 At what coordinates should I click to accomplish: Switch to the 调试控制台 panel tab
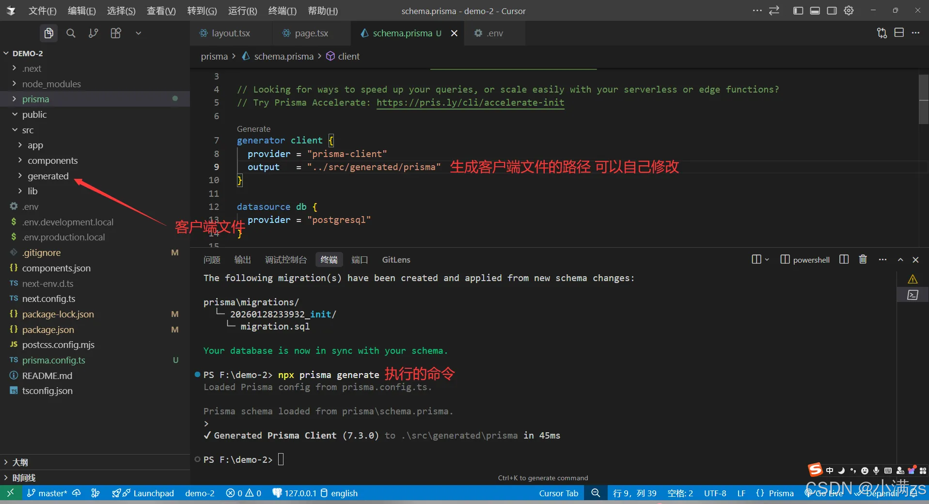coord(285,260)
